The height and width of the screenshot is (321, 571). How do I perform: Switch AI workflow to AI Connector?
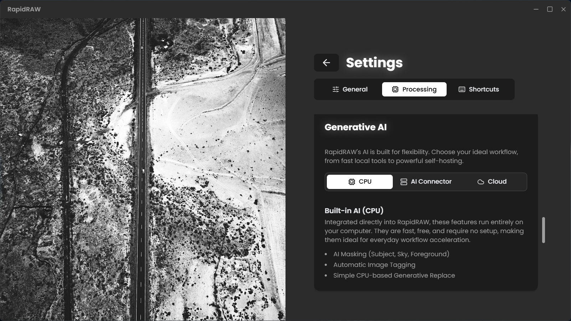click(x=426, y=182)
